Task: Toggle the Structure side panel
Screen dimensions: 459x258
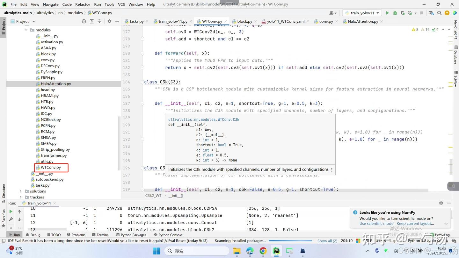Action: click(4, 191)
